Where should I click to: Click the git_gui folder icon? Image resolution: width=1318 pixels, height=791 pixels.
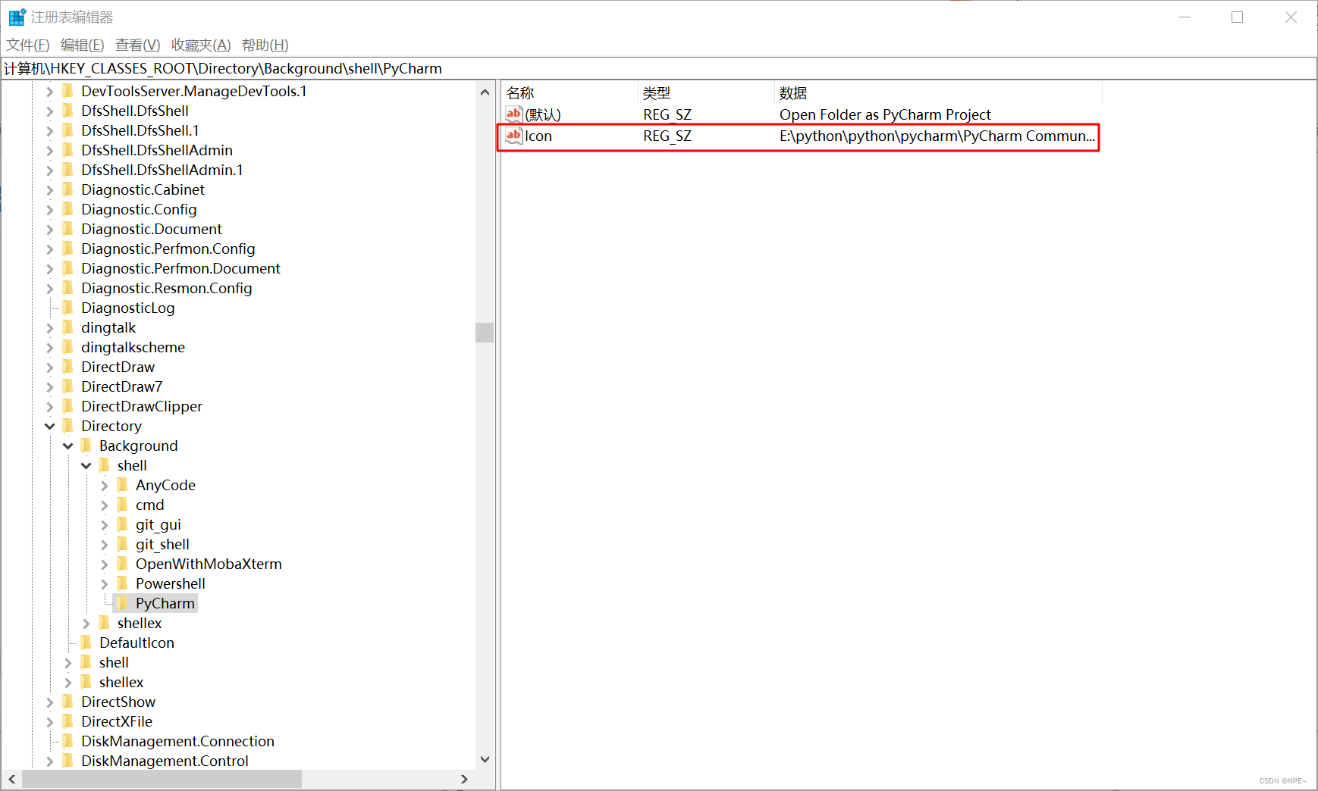[123, 524]
